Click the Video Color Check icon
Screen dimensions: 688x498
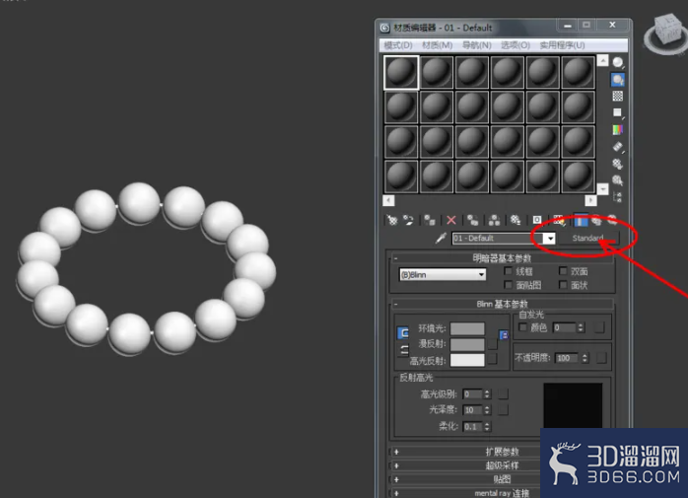(618, 129)
